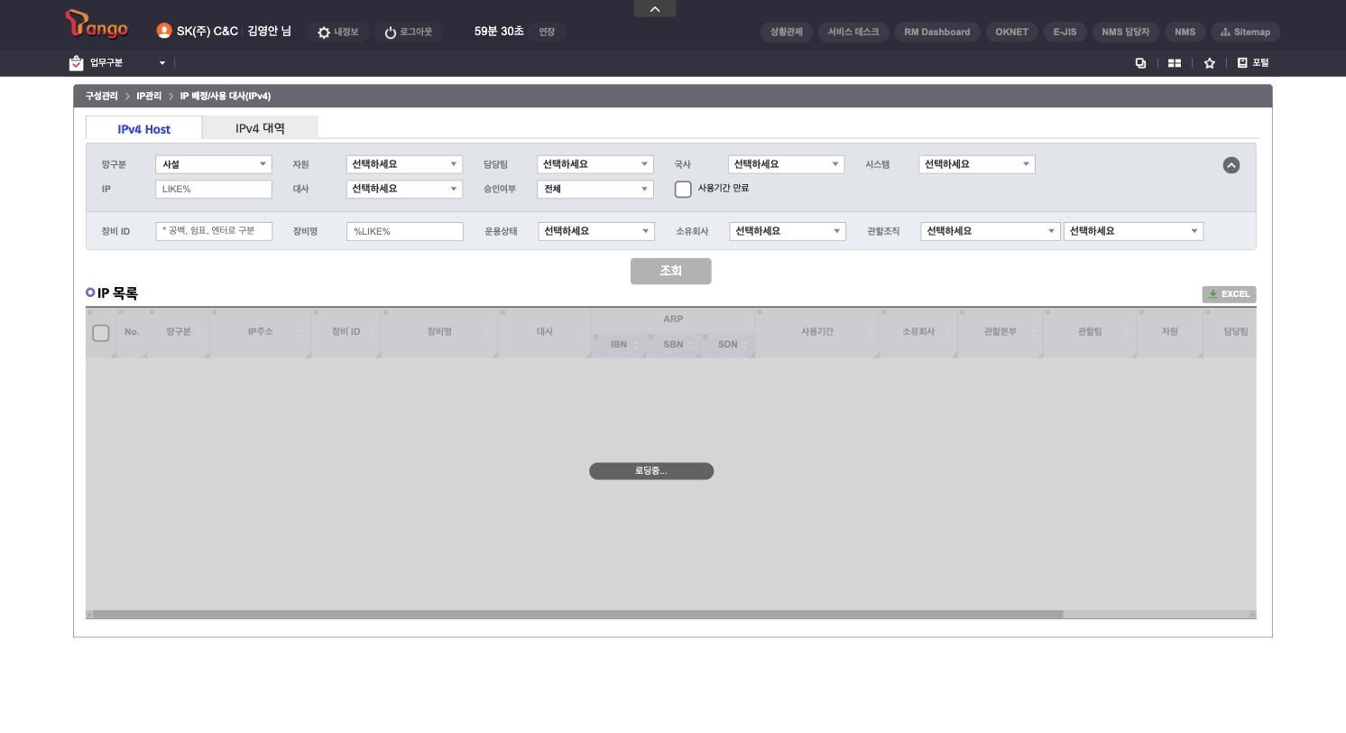Click 장비 ID input field
1346x733 pixels.
pyautogui.click(x=214, y=231)
